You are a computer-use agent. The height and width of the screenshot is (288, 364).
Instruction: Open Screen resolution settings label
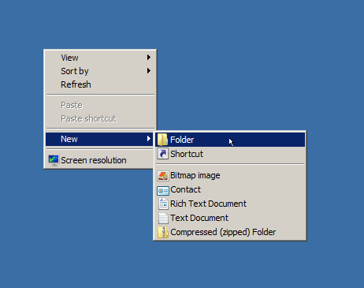pyautogui.click(x=94, y=160)
